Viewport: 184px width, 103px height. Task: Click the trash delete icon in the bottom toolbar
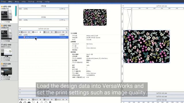(50, 102)
